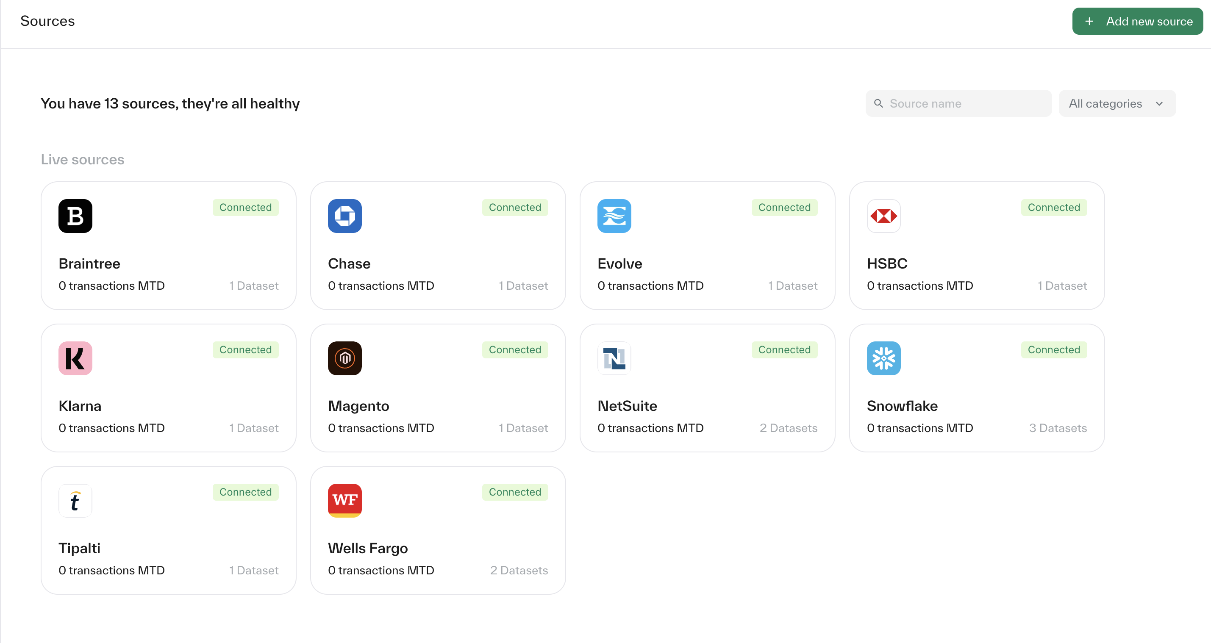Open the Chase source name

(x=349, y=264)
